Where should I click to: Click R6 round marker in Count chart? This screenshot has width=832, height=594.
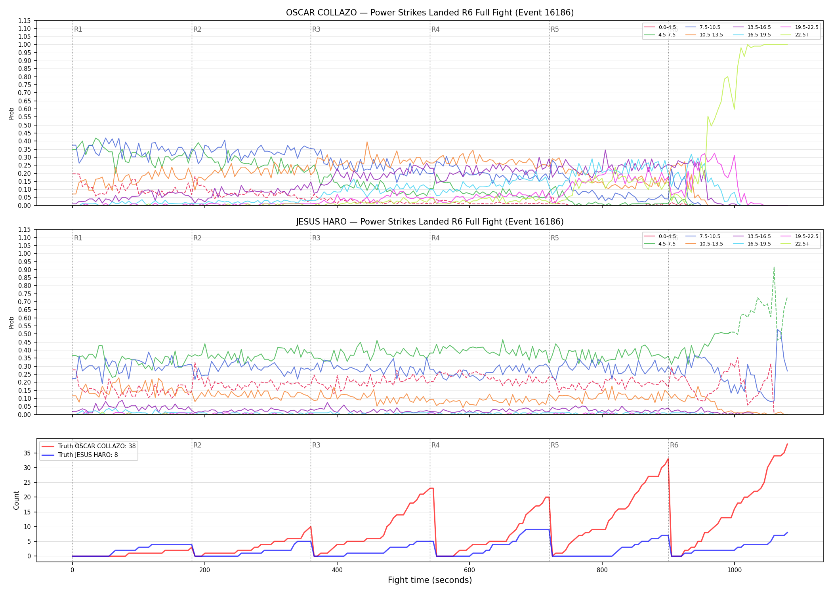(674, 445)
